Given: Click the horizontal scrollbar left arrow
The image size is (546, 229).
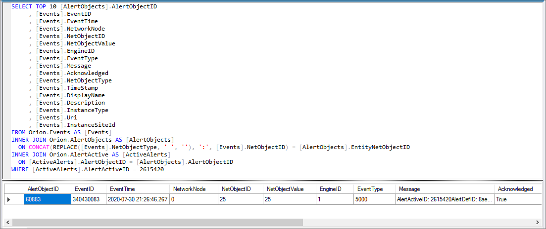Looking at the screenshot, I should pyautogui.click(x=7, y=222).
